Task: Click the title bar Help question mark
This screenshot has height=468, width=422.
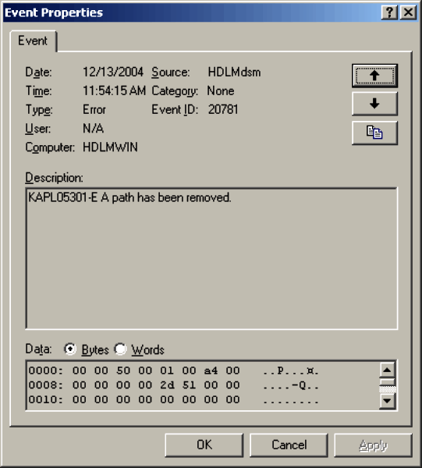Action: tap(389, 12)
